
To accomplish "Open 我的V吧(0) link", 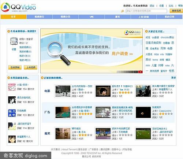I will (x=25, y=60).
